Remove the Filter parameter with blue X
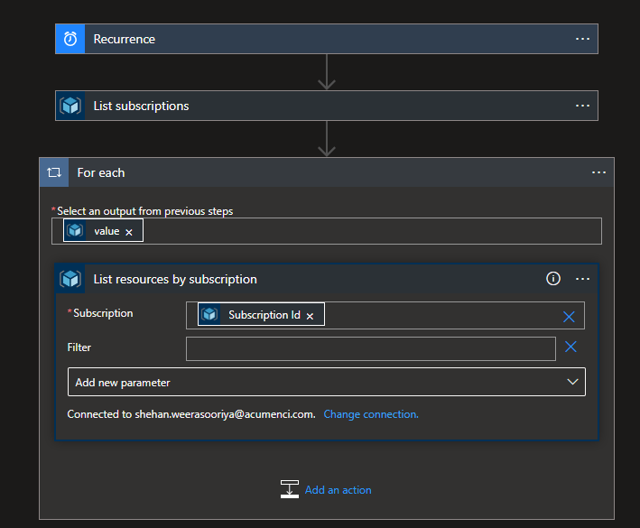The height and width of the screenshot is (528, 640). [570, 347]
